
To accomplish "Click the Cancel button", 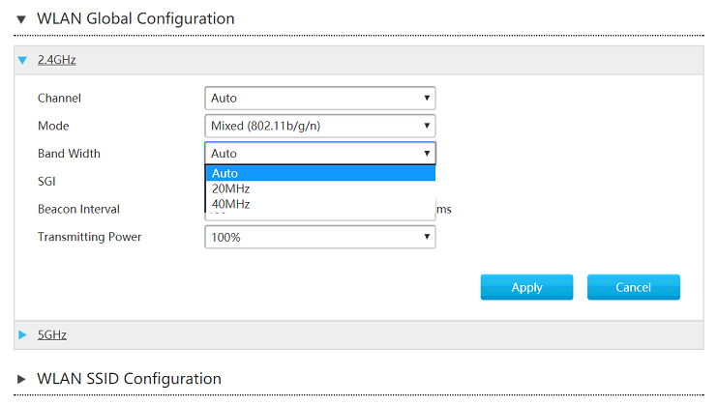I will pyautogui.click(x=633, y=287).
